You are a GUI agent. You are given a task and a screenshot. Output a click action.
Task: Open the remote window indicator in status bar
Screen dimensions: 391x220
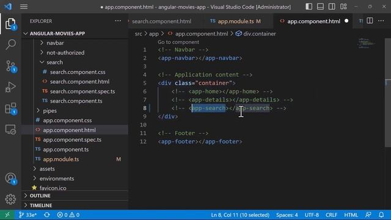(7, 215)
